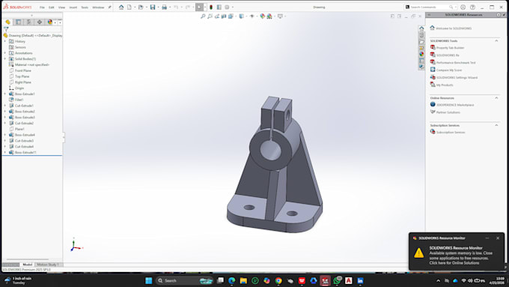Click the feature tree filter funnel icon
Image resolution: width=509 pixels, height=287 pixels.
(x=6, y=29)
